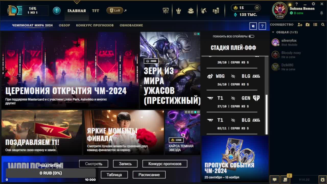Click the bug report icon
327x184 pixels.
pyautogui.click(x=323, y=179)
